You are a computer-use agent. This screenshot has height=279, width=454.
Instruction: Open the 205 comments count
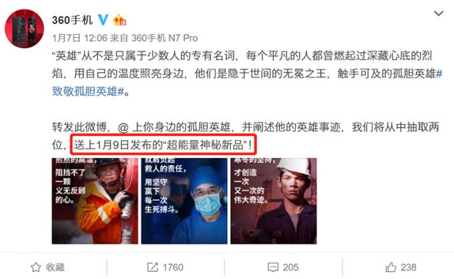point(290,267)
